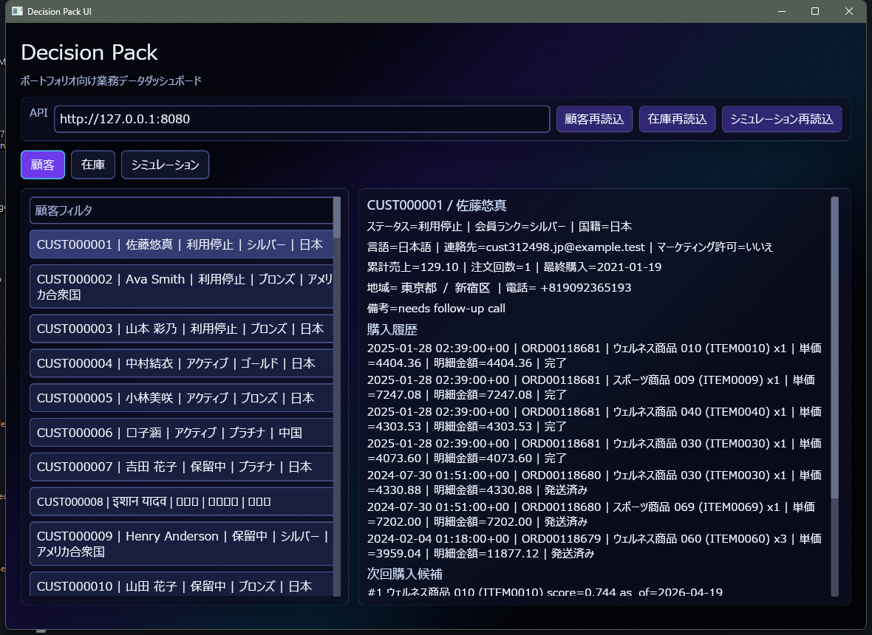Maximize the Decision Pack UI window
The width and height of the screenshot is (872, 635).
(x=815, y=11)
